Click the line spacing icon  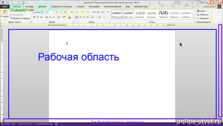click(92, 17)
